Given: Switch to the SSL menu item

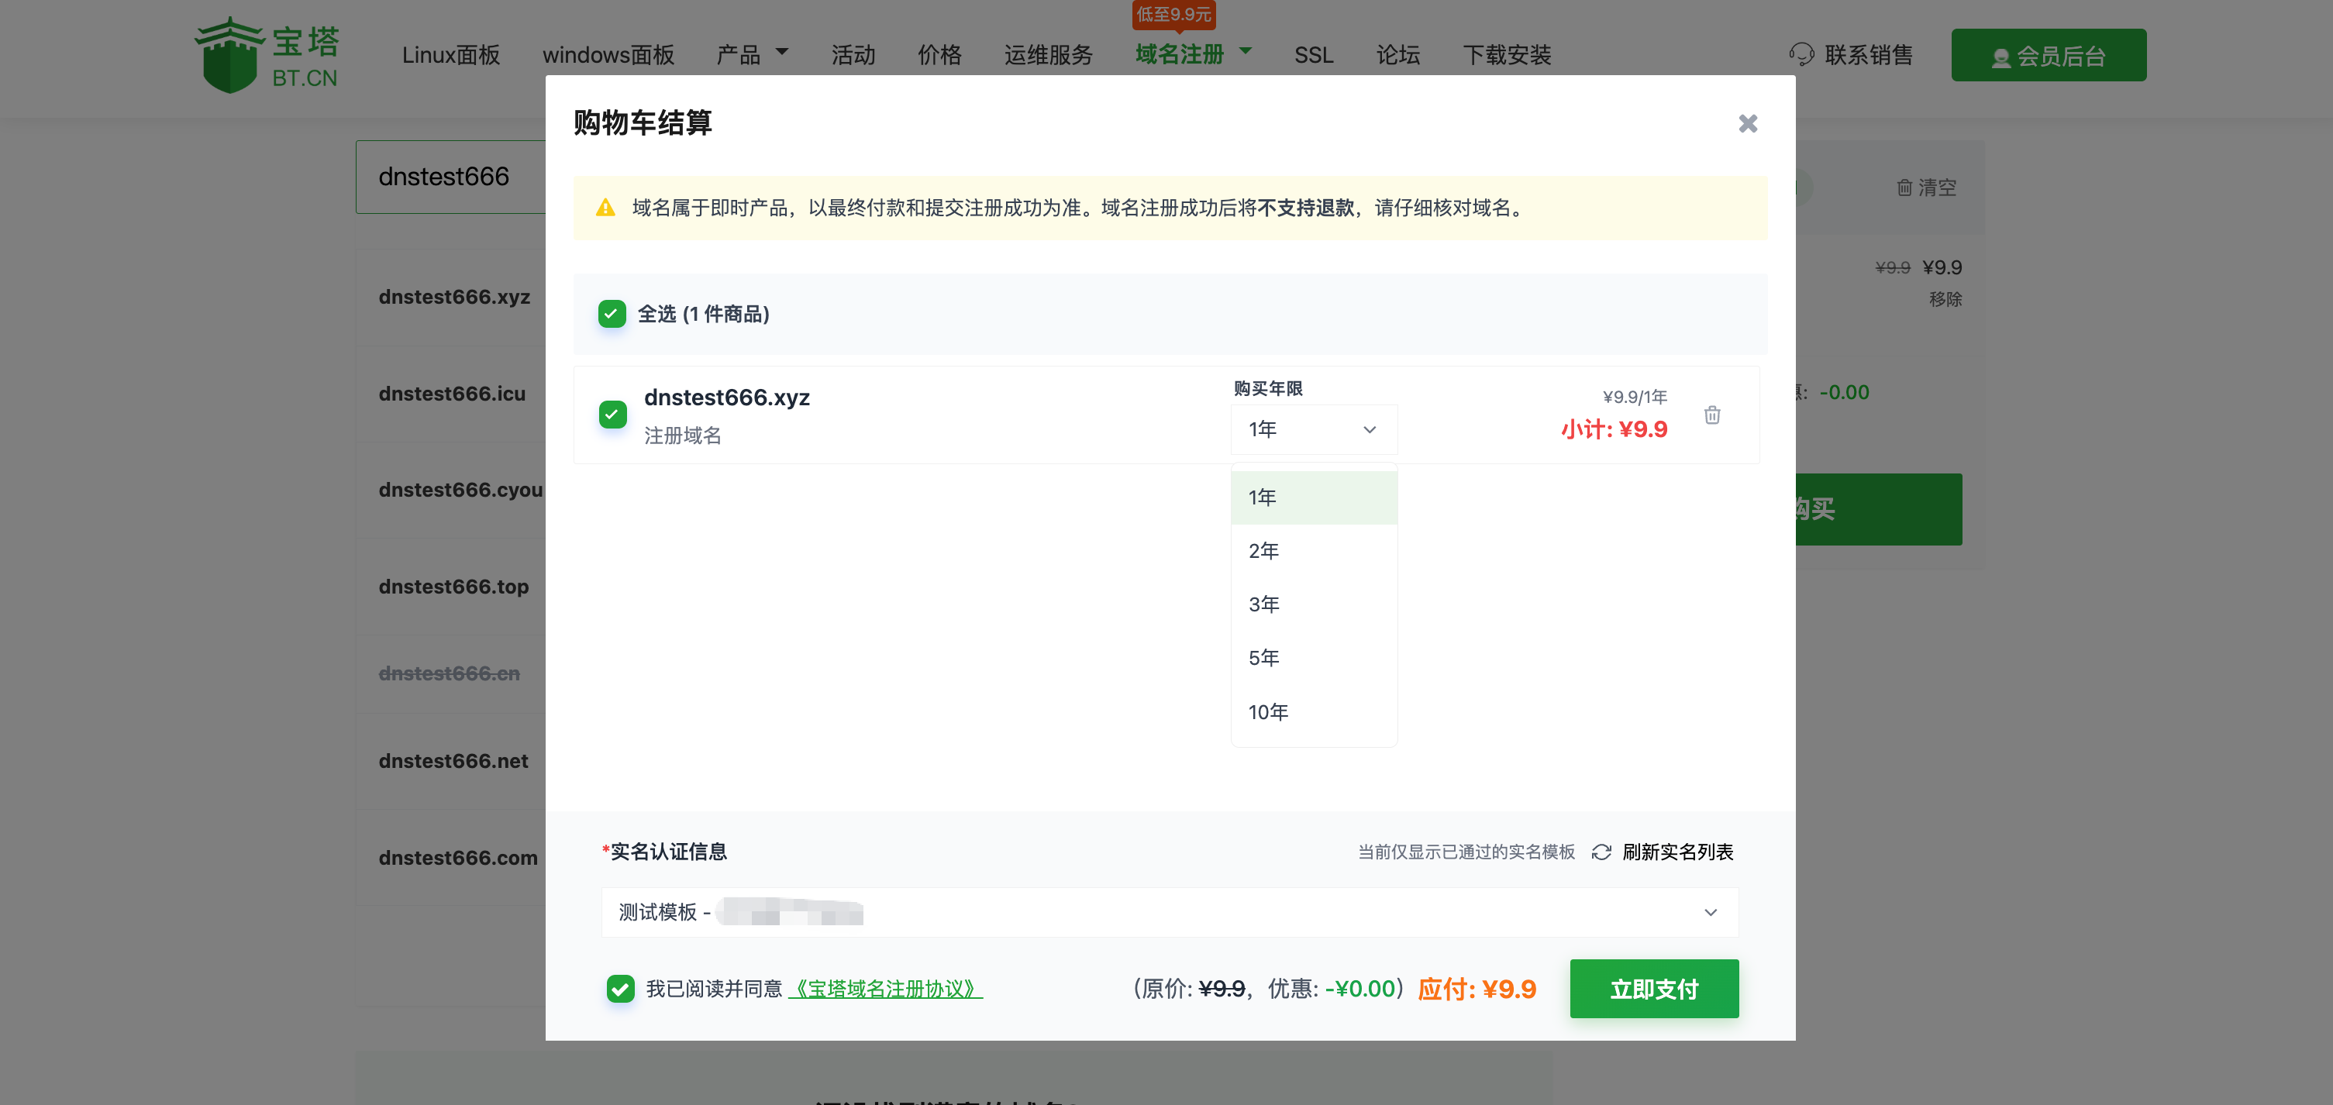Looking at the screenshot, I should (1313, 54).
